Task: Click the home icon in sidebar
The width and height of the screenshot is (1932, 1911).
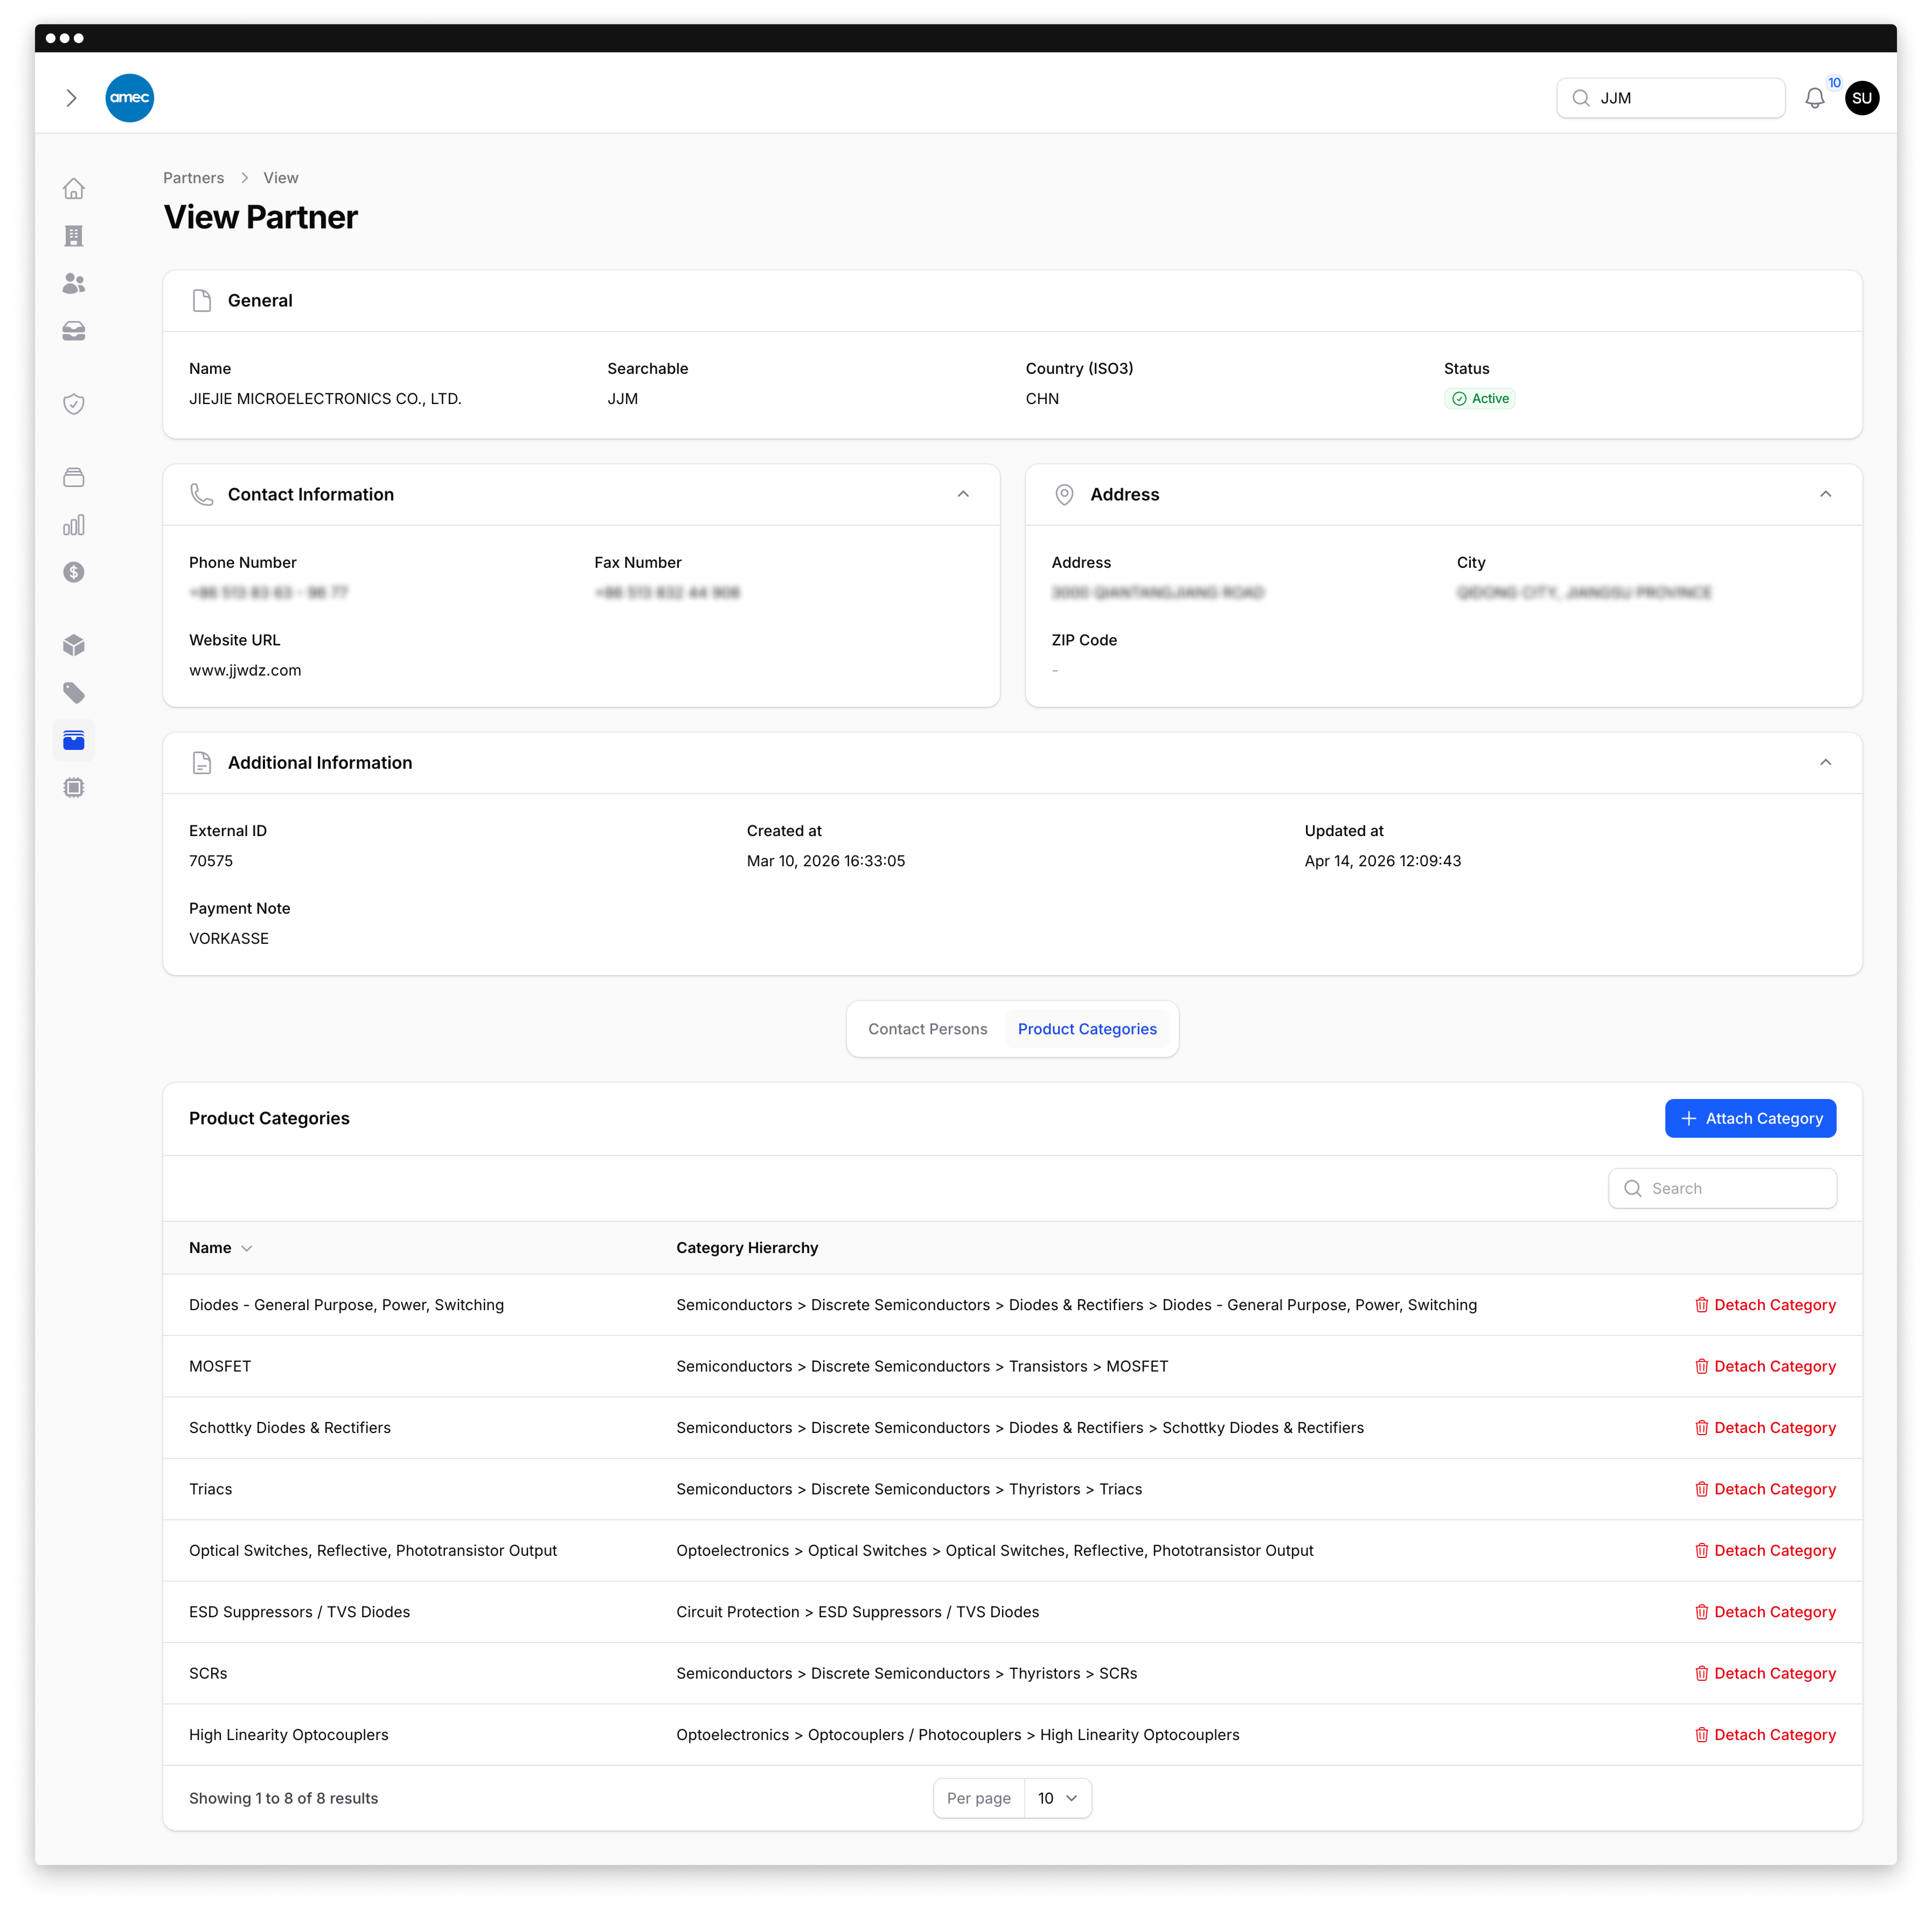Action: point(74,189)
